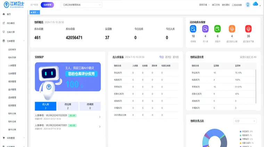Select the 待出库 2 tab
Image resolution: width=264 pixels, height=147 pixels.
coord(68,106)
